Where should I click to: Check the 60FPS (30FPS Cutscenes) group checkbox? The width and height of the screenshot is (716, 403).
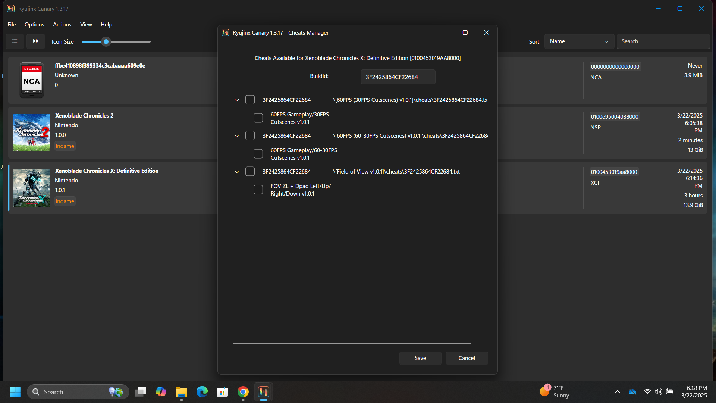(x=250, y=100)
